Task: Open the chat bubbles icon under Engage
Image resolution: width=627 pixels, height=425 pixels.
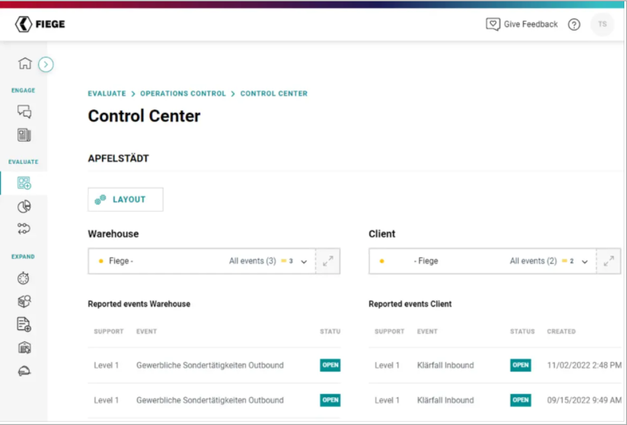Action: point(25,112)
